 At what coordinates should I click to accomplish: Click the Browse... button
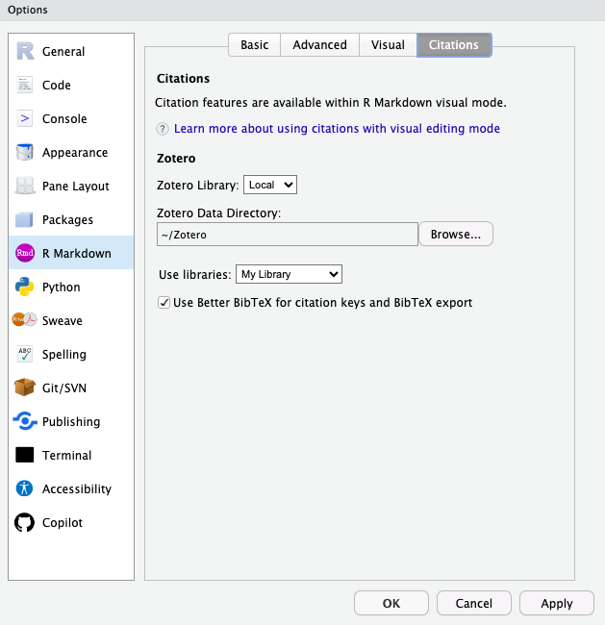(456, 234)
